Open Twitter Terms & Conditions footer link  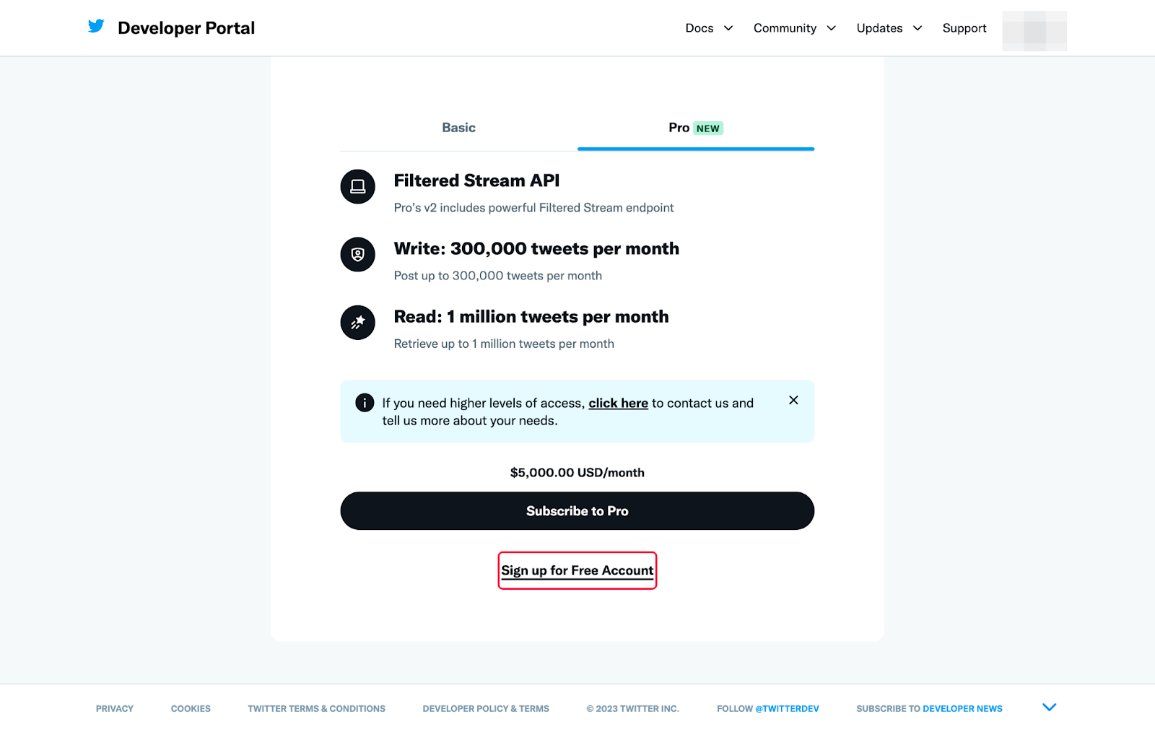click(x=316, y=709)
